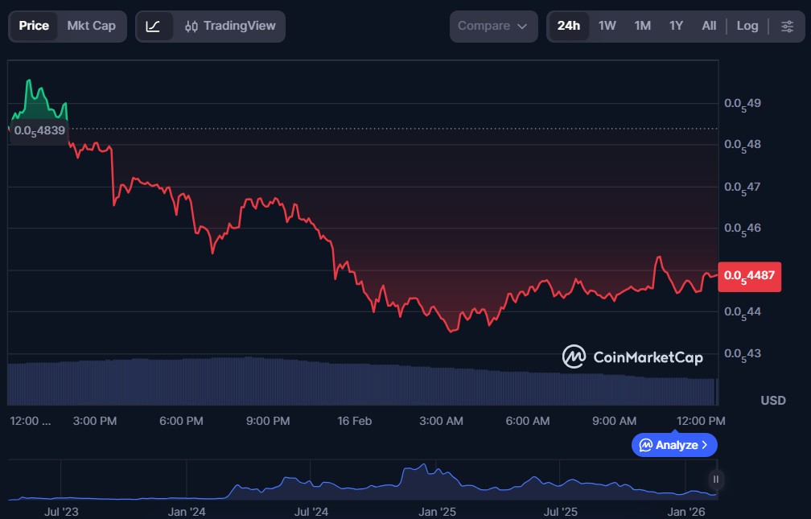Image resolution: width=811 pixels, height=519 pixels.
Task: Choose the 1Y time range
Action: click(676, 26)
